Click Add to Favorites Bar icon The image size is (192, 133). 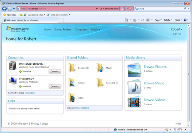[21, 15]
